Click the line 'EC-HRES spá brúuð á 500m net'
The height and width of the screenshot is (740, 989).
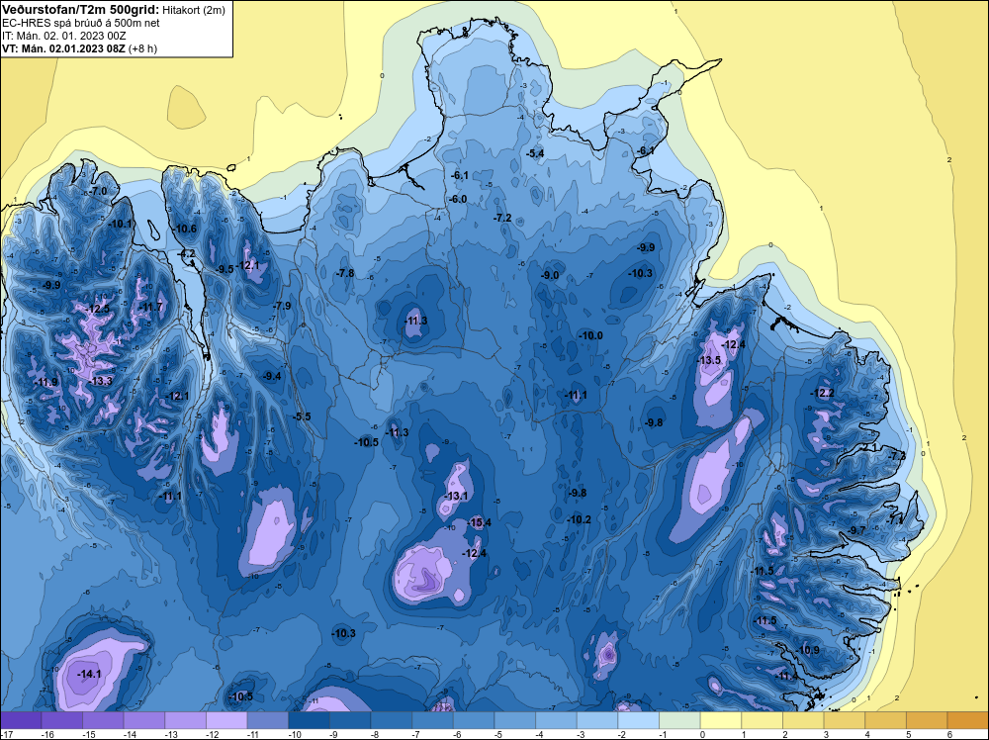[81, 23]
